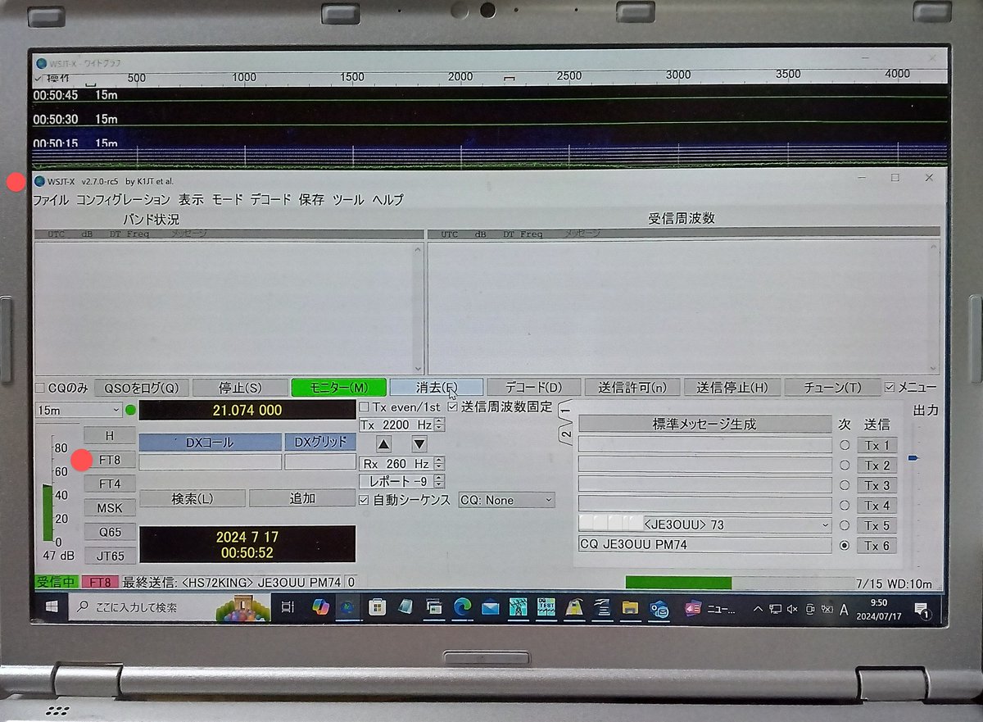The width and height of the screenshot is (983, 722).
Task: Open the notification center icon
Action: pyautogui.click(x=923, y=609)
